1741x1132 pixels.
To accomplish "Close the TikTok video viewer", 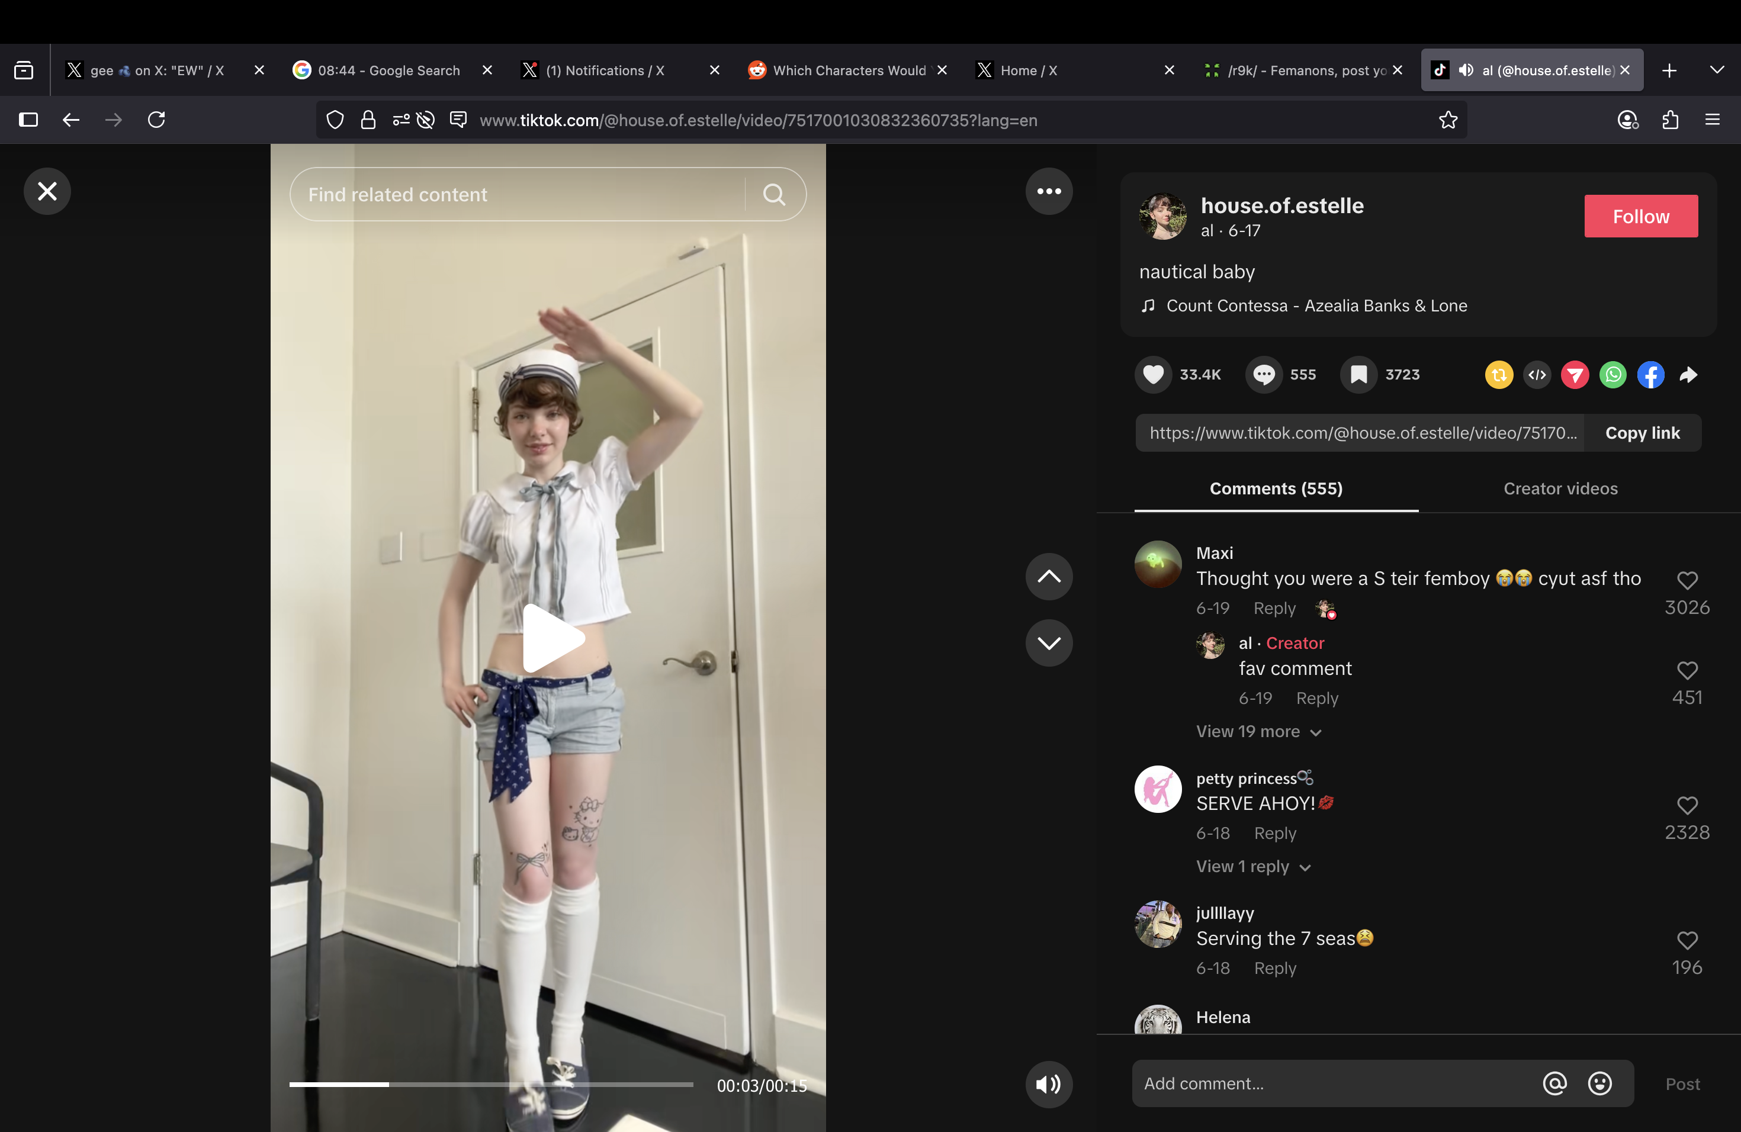I will click(47, 192).
